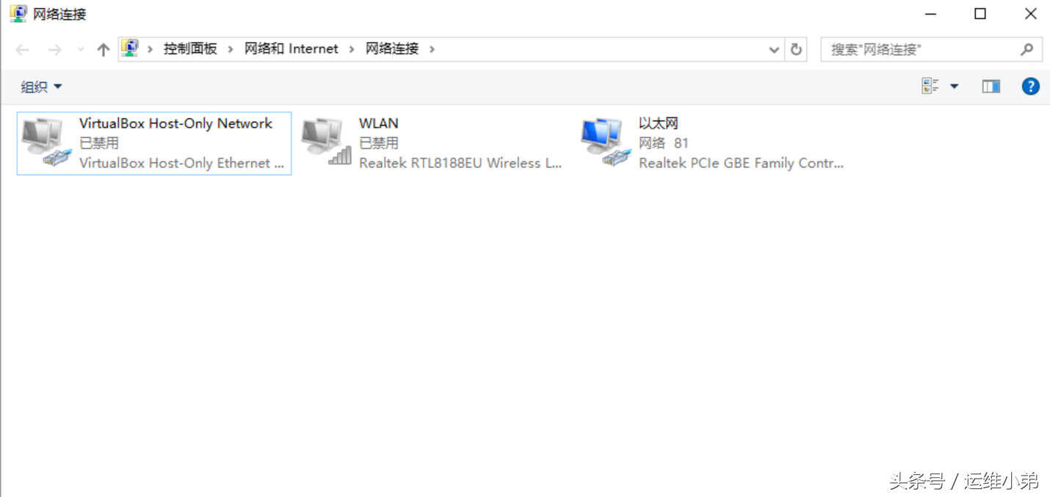Click the back navigation arrow

pos(22,49)
